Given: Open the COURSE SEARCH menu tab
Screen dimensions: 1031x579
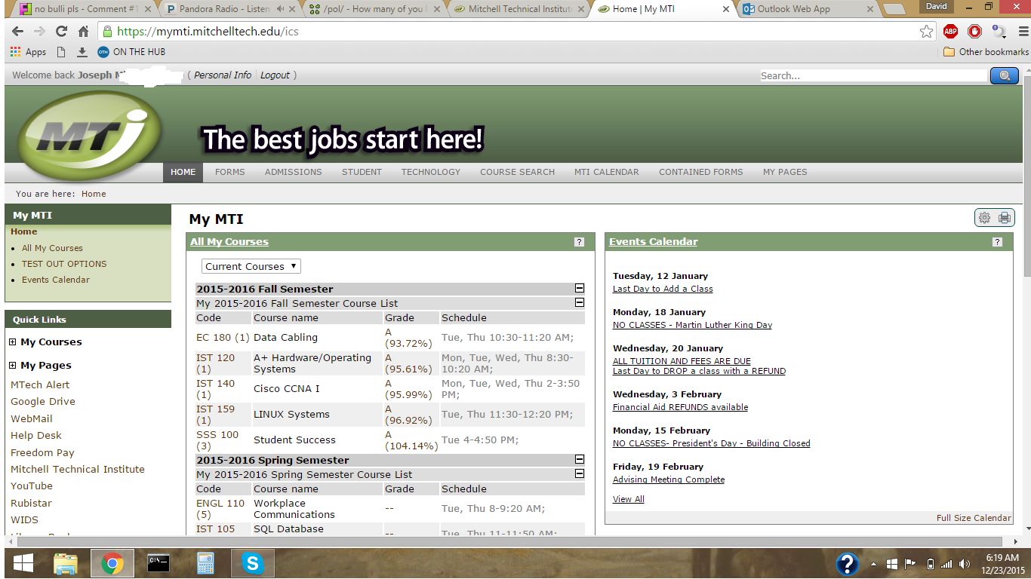Looking at the screenshot, I should (517, 172).
